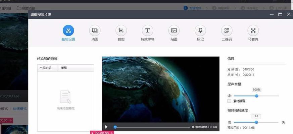The width and height of the screenshot is (293, 134).
Task: Click the 640*360 resolution value
Action: click(248, 69)
